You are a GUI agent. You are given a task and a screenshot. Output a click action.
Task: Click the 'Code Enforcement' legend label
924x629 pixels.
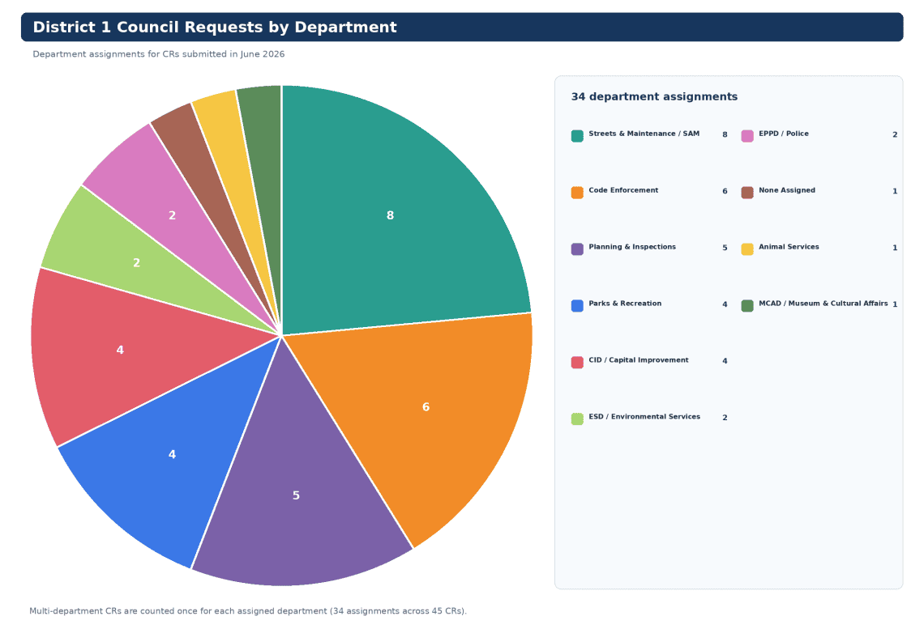[622, 190]
